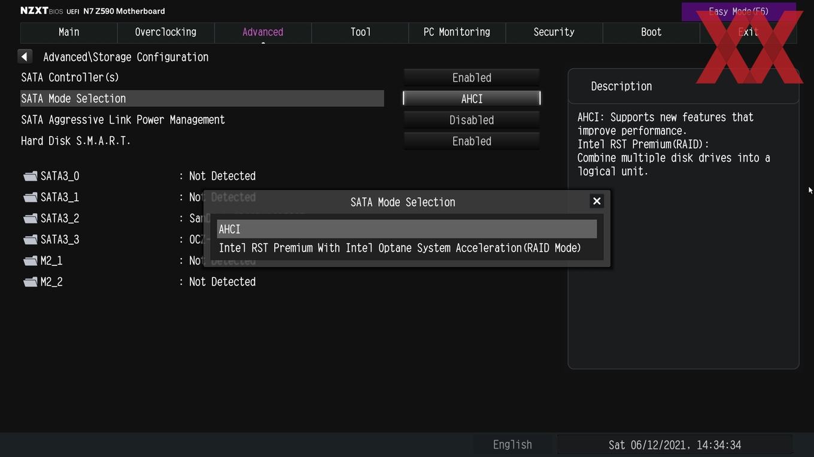This screenshot has width=814, height=457.
Task: Select the M2_2 slot entry
Action: (51, 282)
